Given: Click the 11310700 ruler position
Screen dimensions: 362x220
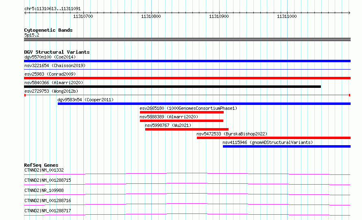Looking at the screenshot, I should pyautogui.click(x=83, y=16).
